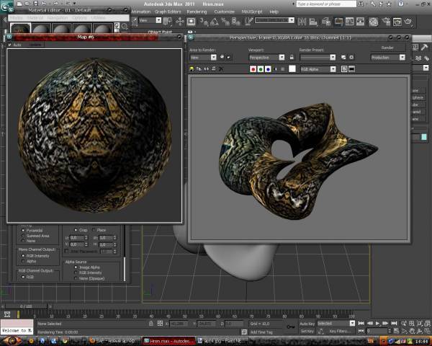Click the 3ds Max application logo button

coord(6,6)
